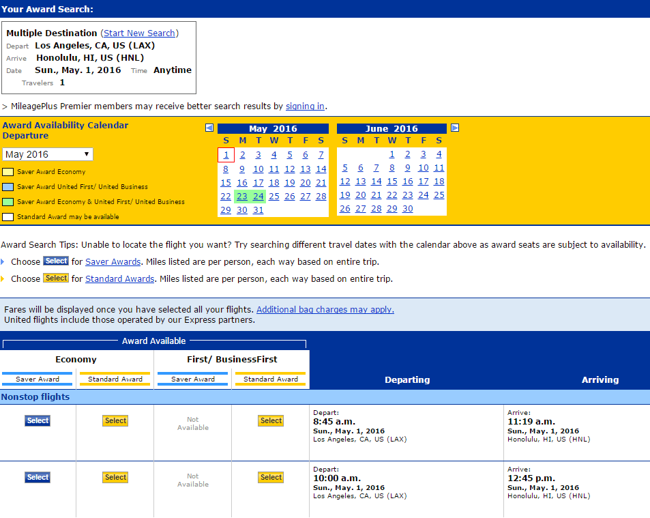Click the First/BusinessFirst Standard Award column header
Viewport: 650px width, 518px height.
(270, 379)
